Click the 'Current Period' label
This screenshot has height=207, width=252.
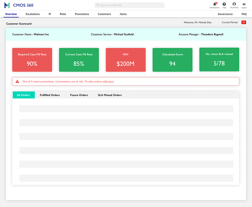coord(230,22)
